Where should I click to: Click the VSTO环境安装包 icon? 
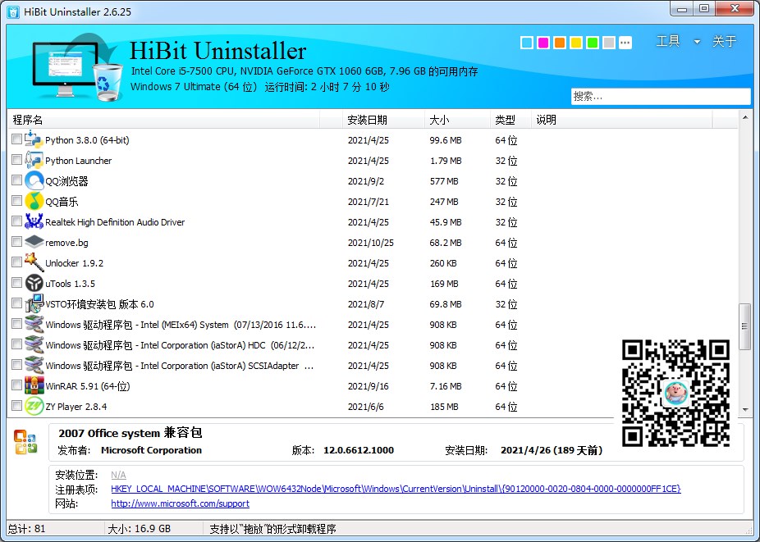pyautogui.click(x=34, y=303)
